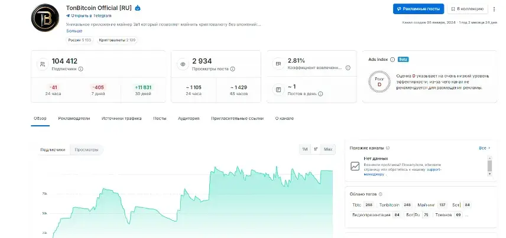Show info tooltip next to Просмотры поста
The width and height of the screenshot is (506, 238).
233,69
